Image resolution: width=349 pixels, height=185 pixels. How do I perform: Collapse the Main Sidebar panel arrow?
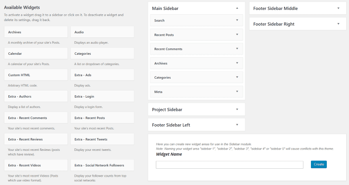click(x=237, y=8)
